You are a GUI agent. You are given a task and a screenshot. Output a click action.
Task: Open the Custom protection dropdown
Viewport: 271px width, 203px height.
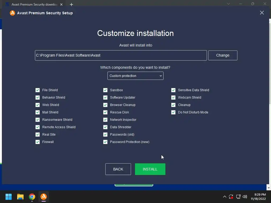tap(135, 76)
